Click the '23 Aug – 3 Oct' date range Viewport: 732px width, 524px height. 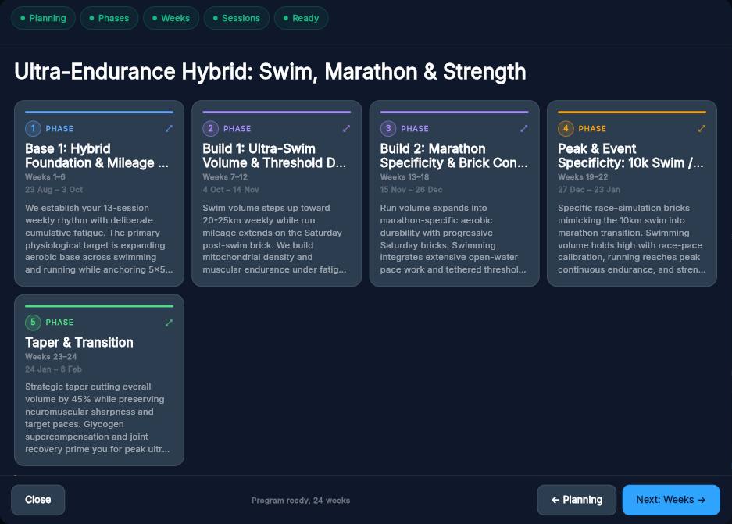[54, 190]
